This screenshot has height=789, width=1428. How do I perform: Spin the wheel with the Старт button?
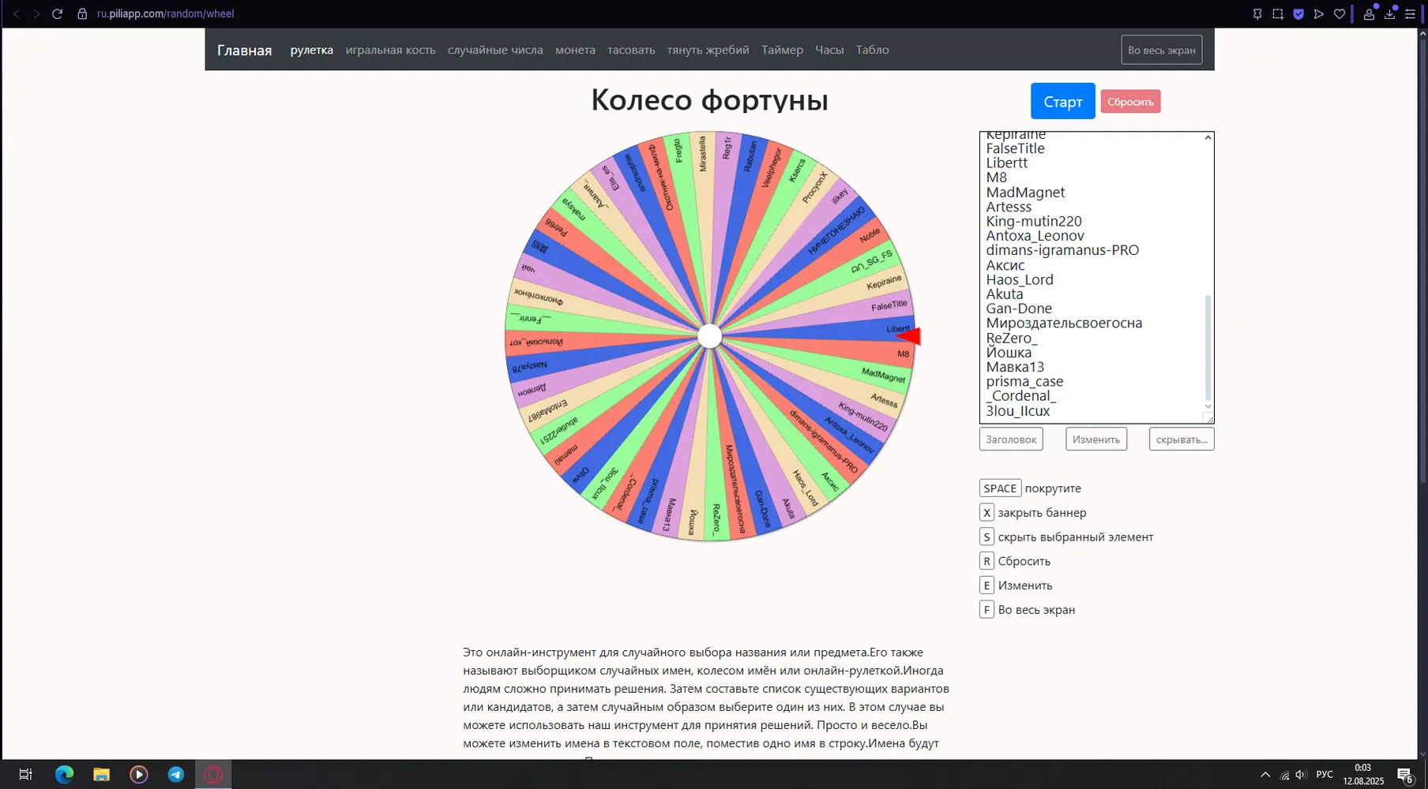[x=1062, y=101]
